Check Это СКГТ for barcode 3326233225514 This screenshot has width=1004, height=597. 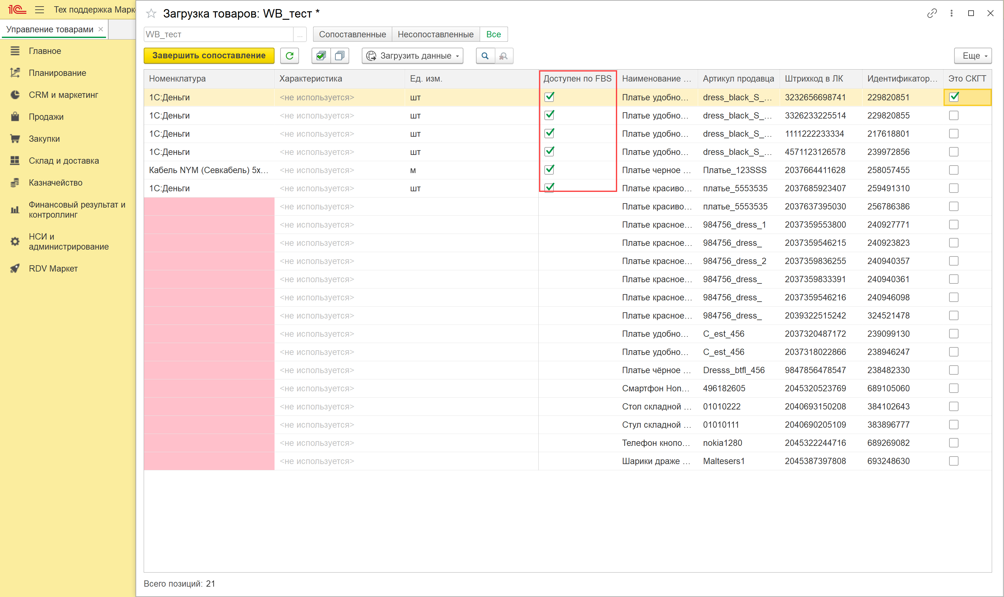tap(954, 115)
